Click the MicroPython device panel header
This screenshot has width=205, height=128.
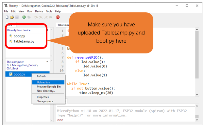click(19, 30)
